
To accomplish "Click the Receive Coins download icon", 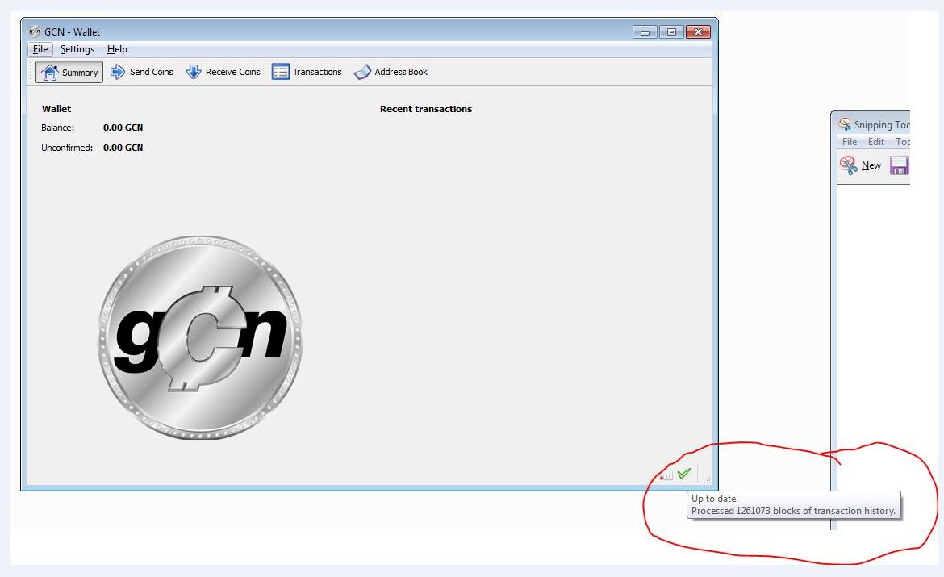I will coord(194,72).
